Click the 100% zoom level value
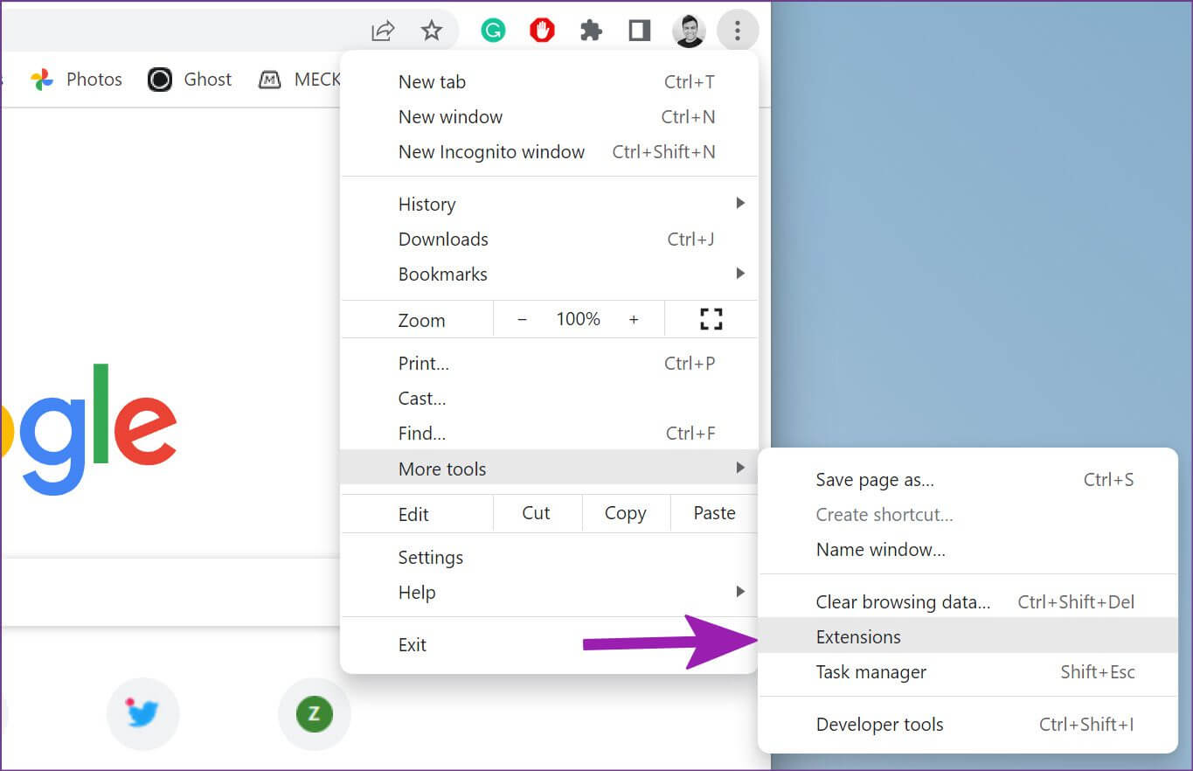 [x=578, y=320]
